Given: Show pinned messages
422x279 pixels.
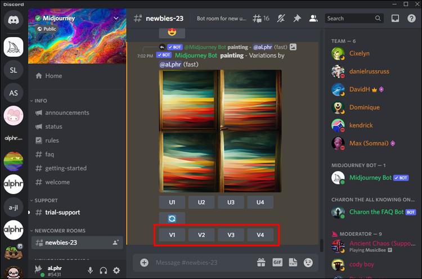Looking at the screenshot, I should point(297,19).
